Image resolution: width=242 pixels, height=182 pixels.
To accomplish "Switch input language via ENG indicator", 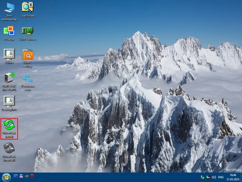I will click(221, 177).
